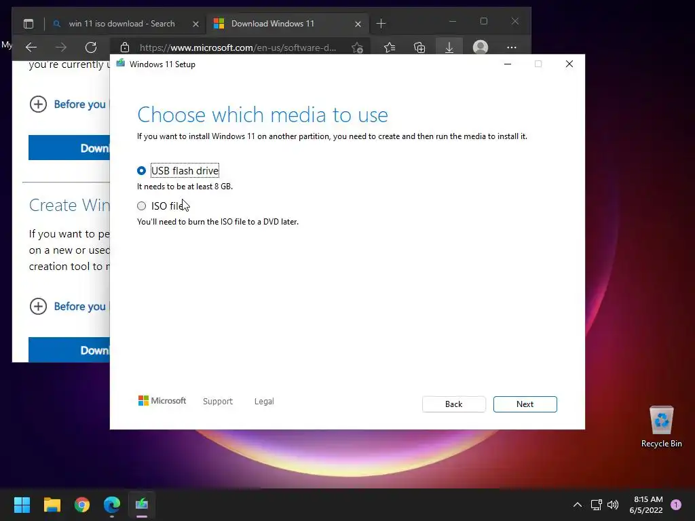
Task: Click the Next button in Setup
Action: coord(525,404)
